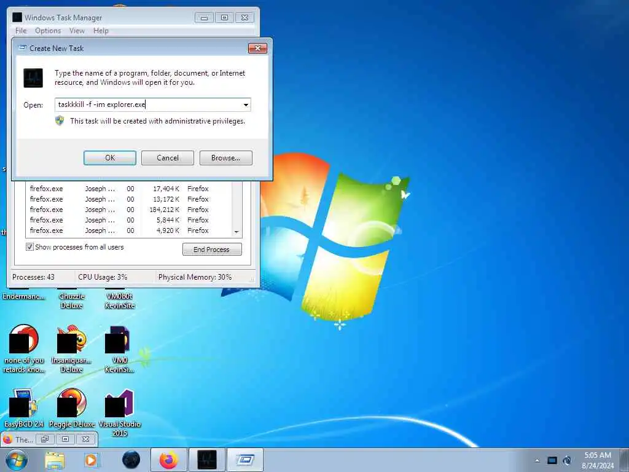Viewport: 629px width, 472px height.
Task: Restore the minimized 'The...' Firefox window
Action: [x=45, y=439]
